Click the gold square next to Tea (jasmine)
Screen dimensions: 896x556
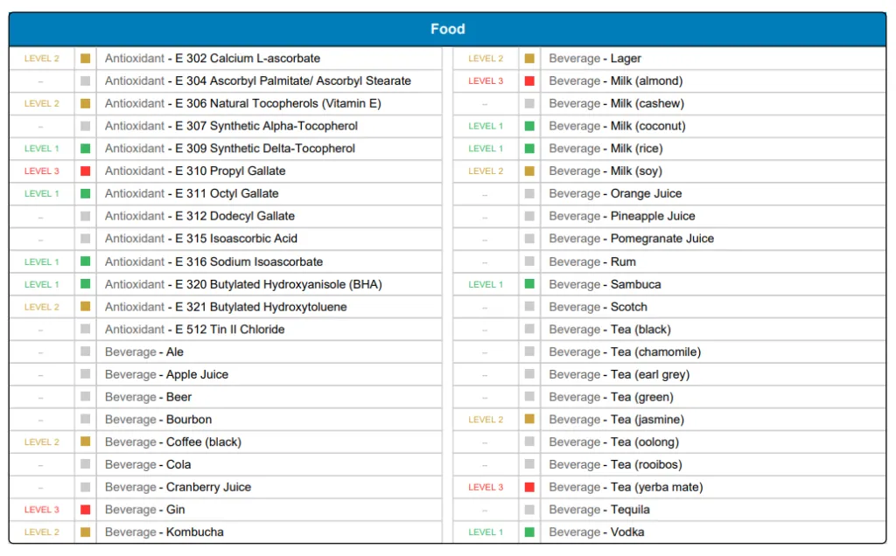pyautogui.click(x=529, y=420)
